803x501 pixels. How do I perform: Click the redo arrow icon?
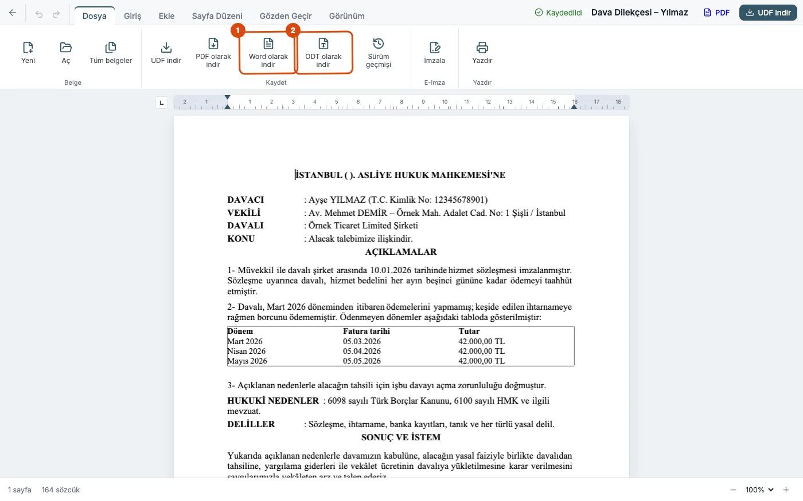pos(56,14)
